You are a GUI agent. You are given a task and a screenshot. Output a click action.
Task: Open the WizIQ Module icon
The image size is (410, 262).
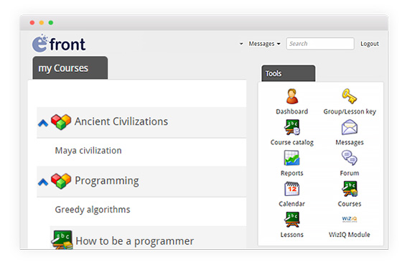point(350,219)
